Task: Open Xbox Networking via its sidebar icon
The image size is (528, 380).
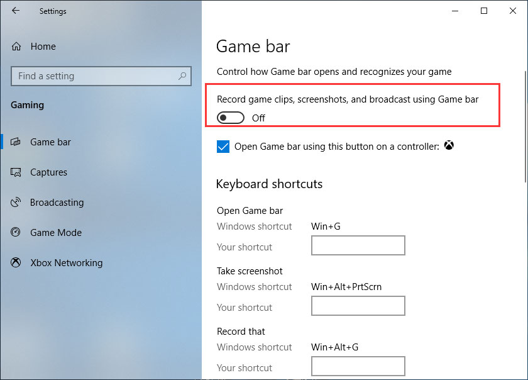Action: (x=16, y=262)
